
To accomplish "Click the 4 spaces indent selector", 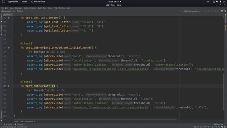I will (214, 127).
